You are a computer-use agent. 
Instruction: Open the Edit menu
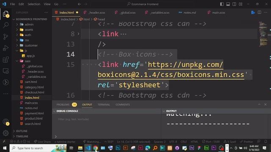21,4
